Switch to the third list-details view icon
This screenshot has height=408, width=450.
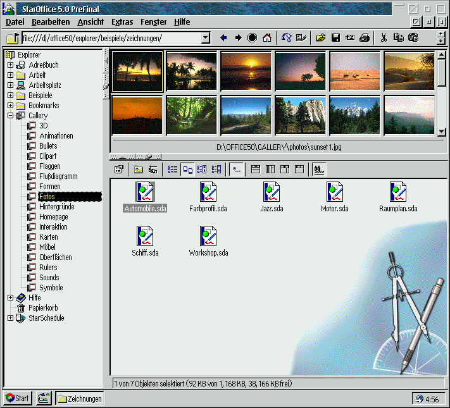202,170
